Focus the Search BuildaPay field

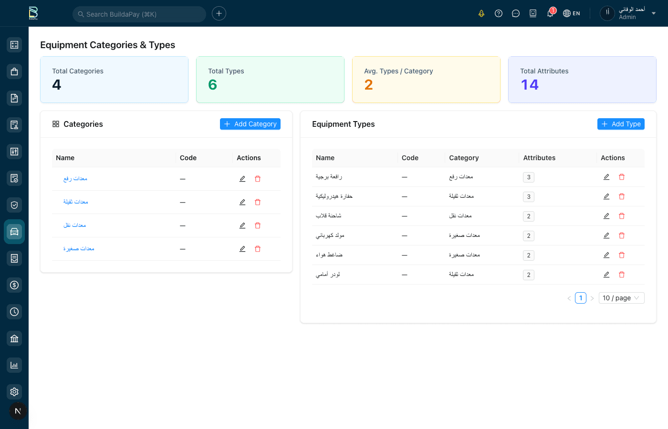(x=139, y=14)
